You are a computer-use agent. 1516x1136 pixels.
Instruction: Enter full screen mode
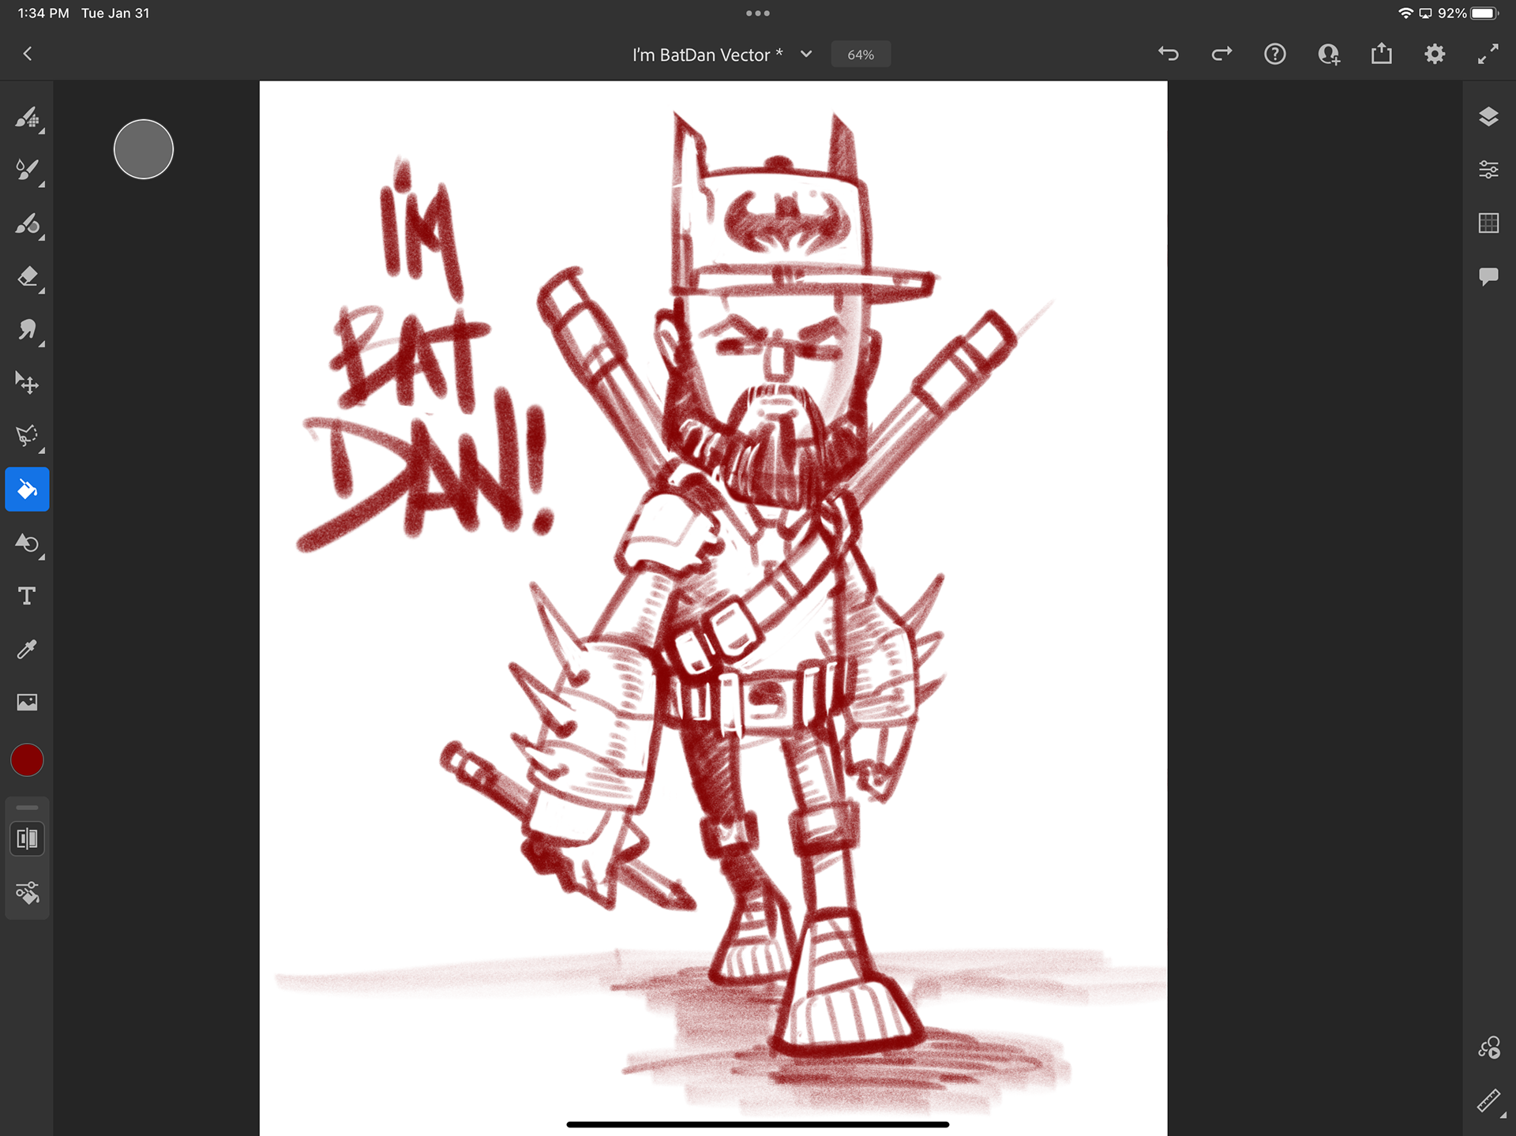[x=1488, y=54]
